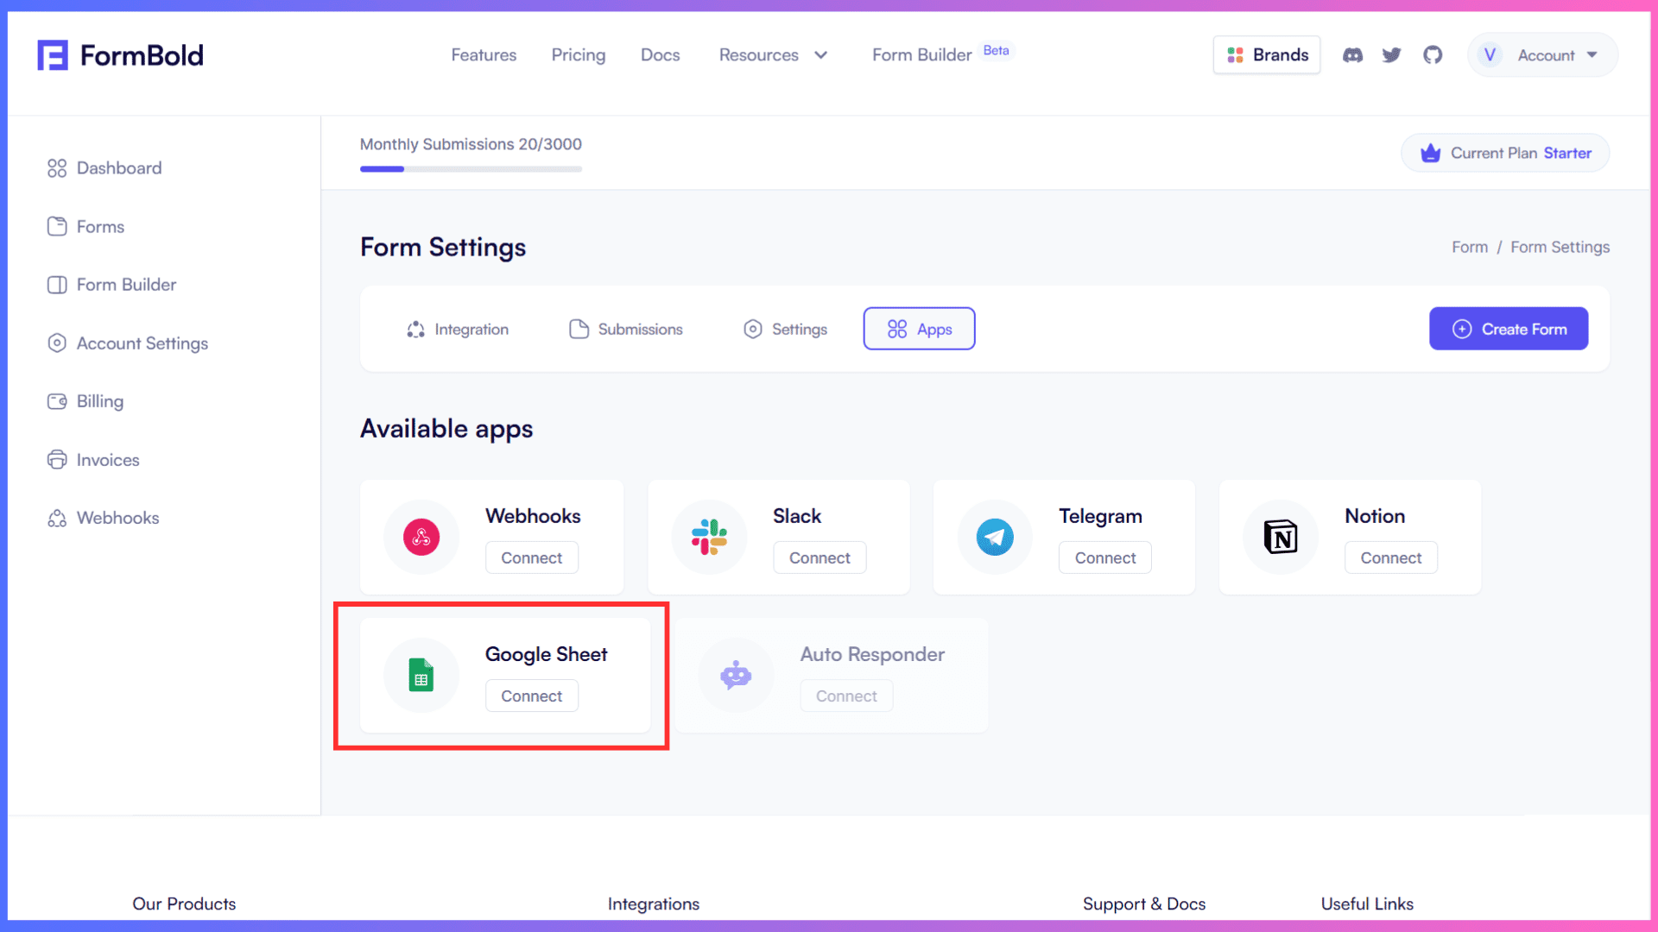Open the Settings tab

(x=785, y=329)
